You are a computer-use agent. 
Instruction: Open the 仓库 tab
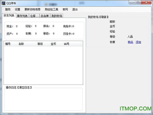pyautogui.click(x=33, y=16)
